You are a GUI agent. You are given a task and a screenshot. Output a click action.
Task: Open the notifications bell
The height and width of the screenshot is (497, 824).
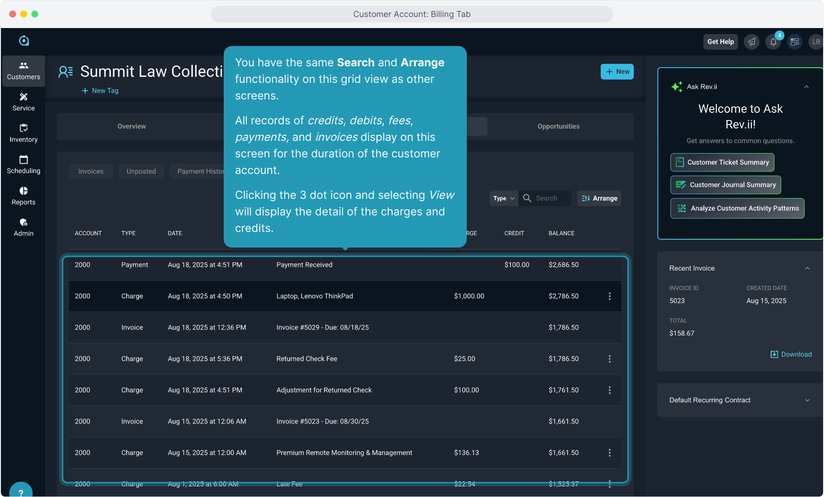coord(773,42)
